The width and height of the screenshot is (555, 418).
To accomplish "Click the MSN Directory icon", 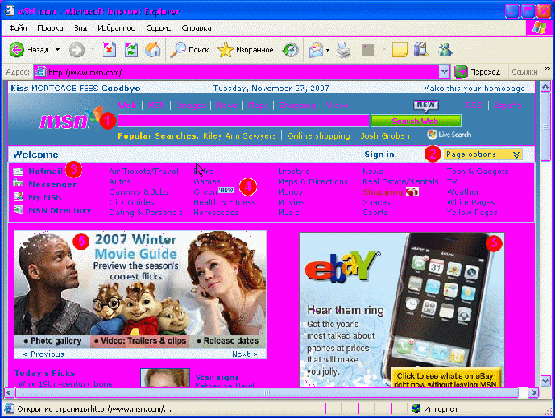I will coord(19,210).
